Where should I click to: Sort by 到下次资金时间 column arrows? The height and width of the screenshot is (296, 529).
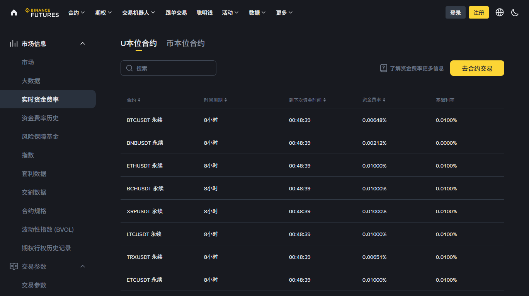point(325,100)
